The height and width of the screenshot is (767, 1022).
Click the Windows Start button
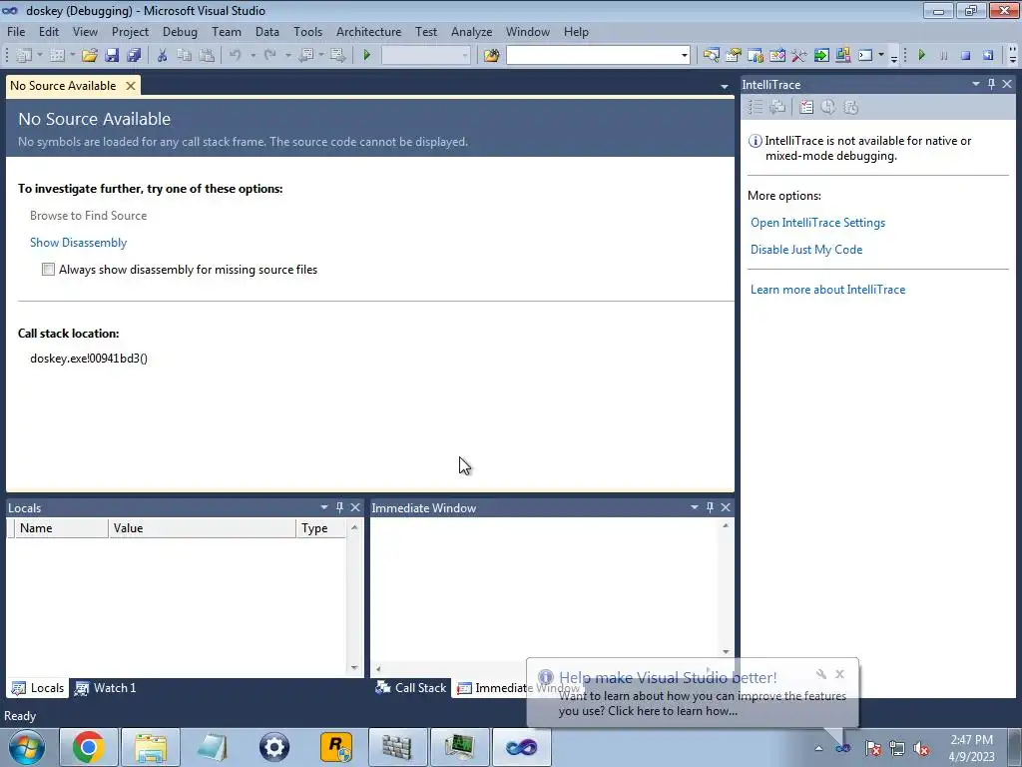27,747
